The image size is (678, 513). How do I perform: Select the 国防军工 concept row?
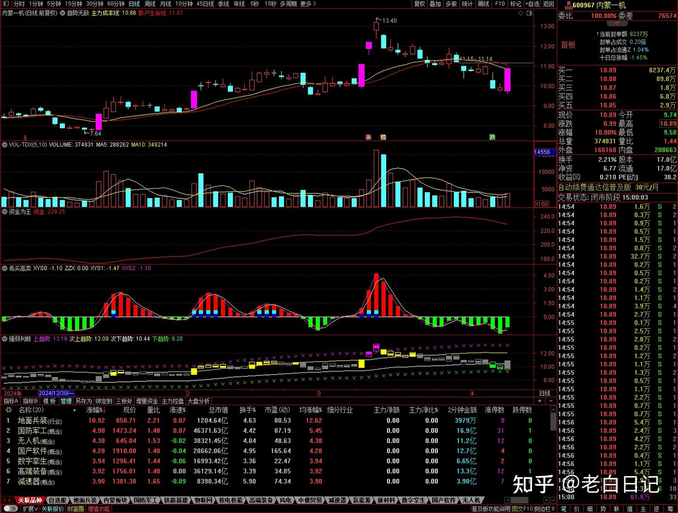point(275,431)
